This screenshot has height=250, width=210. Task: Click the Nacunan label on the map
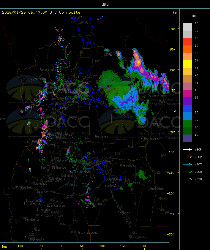click(101, 136)
